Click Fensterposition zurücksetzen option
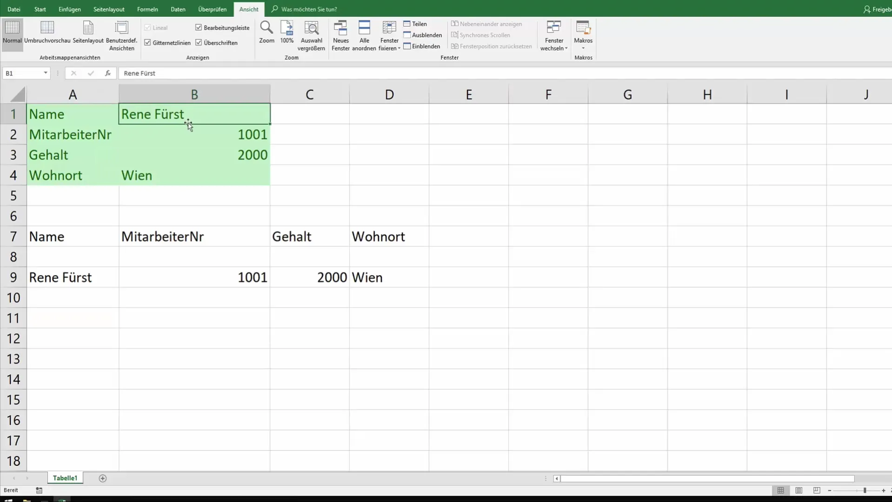Screen dimensions: 892x502 pos(492,46)
